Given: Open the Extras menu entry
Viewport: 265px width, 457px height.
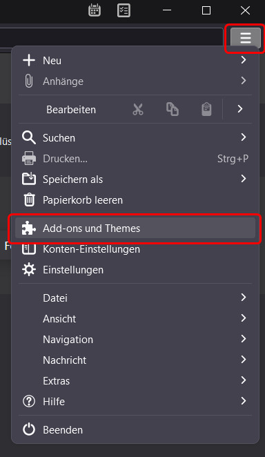Looking at the screenshot, I should click(x=135, y=380).
